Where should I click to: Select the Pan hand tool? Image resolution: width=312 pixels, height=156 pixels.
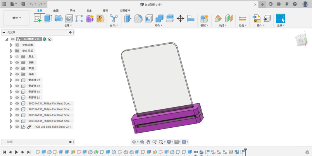pyautogui.click(x=148, y=142)
